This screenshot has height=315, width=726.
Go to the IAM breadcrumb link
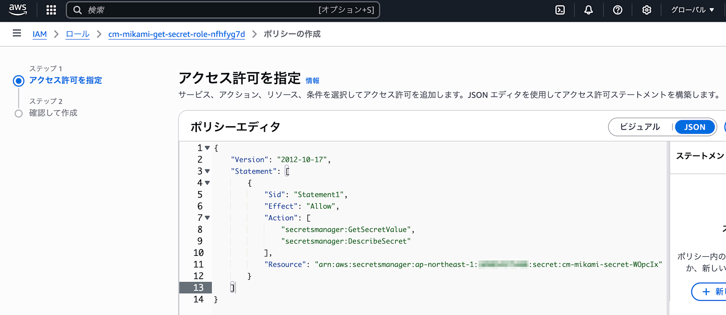[40, 34]
